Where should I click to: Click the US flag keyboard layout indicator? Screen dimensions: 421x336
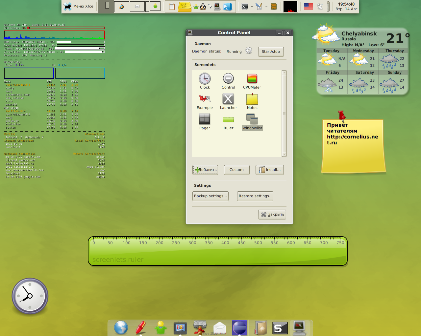309,6
